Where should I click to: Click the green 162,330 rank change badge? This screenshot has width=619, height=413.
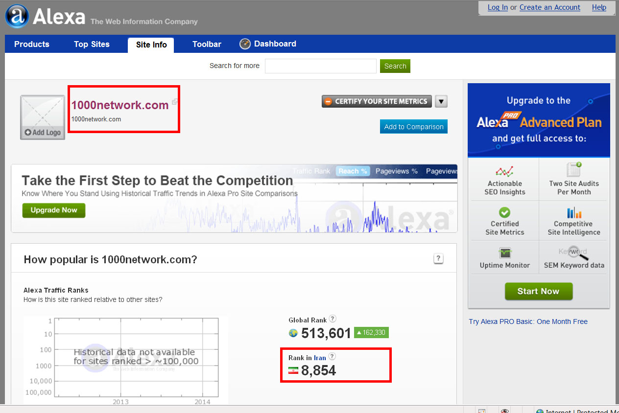pyautogui.click(x=372, y=333)
